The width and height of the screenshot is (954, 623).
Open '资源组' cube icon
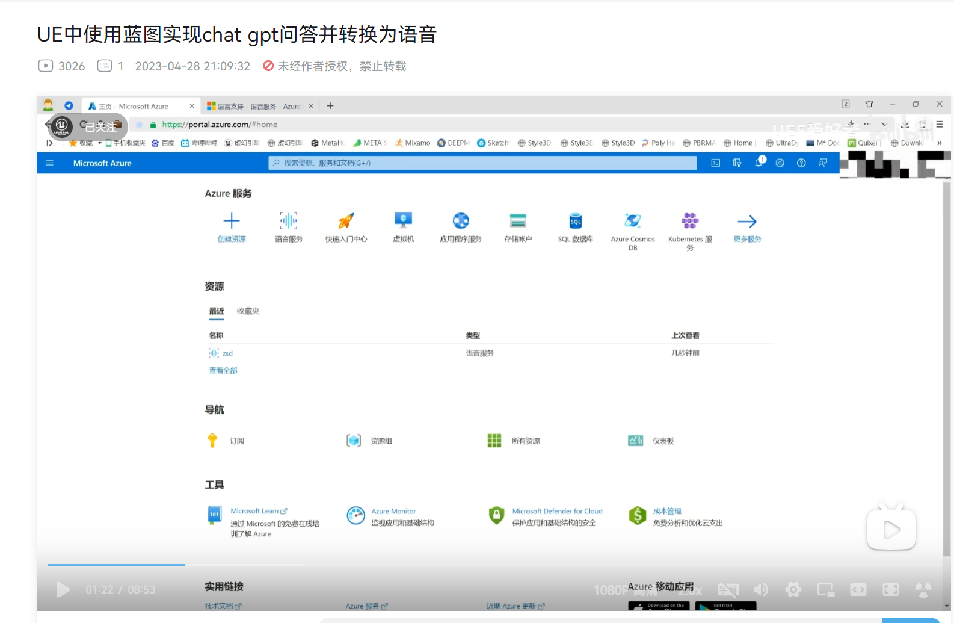pyautogui.click(x=354, y=441)
